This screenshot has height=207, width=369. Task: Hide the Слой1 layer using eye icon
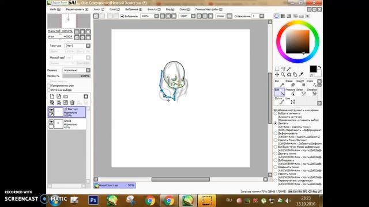pos(51,121)
